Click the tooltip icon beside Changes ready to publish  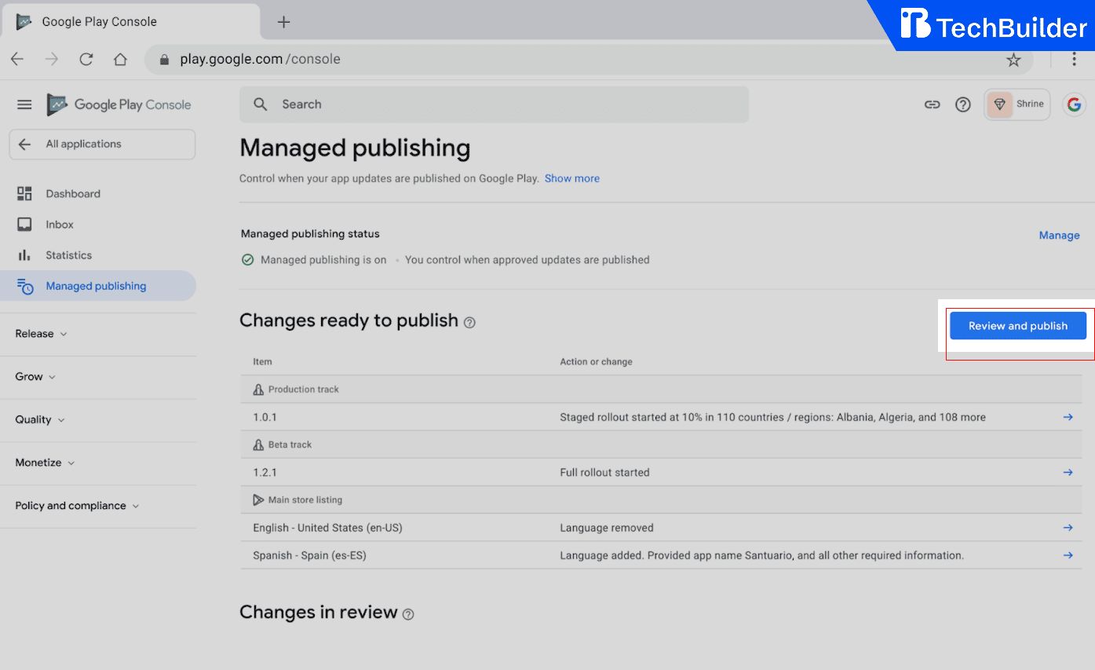[469, 322]
